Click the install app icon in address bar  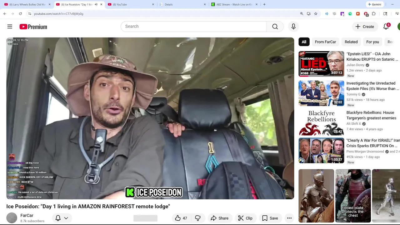point(309,14)
